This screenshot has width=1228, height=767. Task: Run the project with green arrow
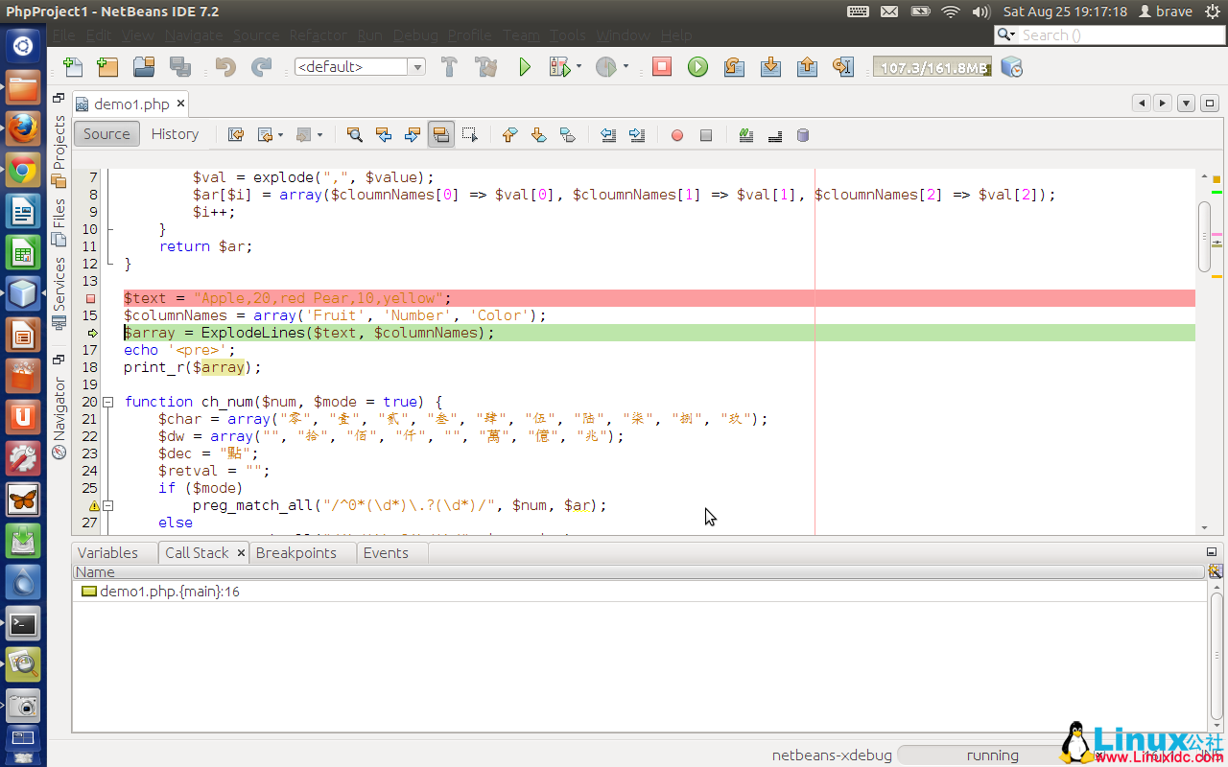click(525, 67)
